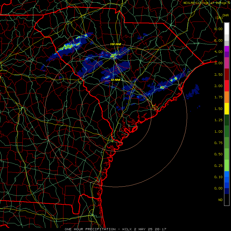Click the 1.50 legend value label
The width and height of the screenshot is (231, 231).
218,109
